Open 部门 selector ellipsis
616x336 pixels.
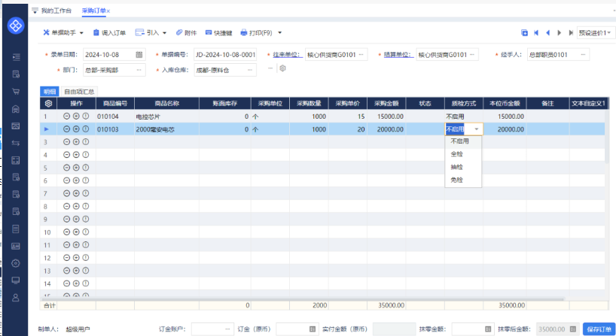tap(139, 70)
